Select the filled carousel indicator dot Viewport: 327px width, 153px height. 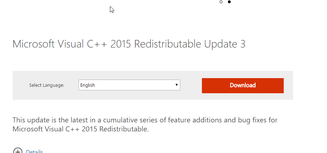(229, 2)
